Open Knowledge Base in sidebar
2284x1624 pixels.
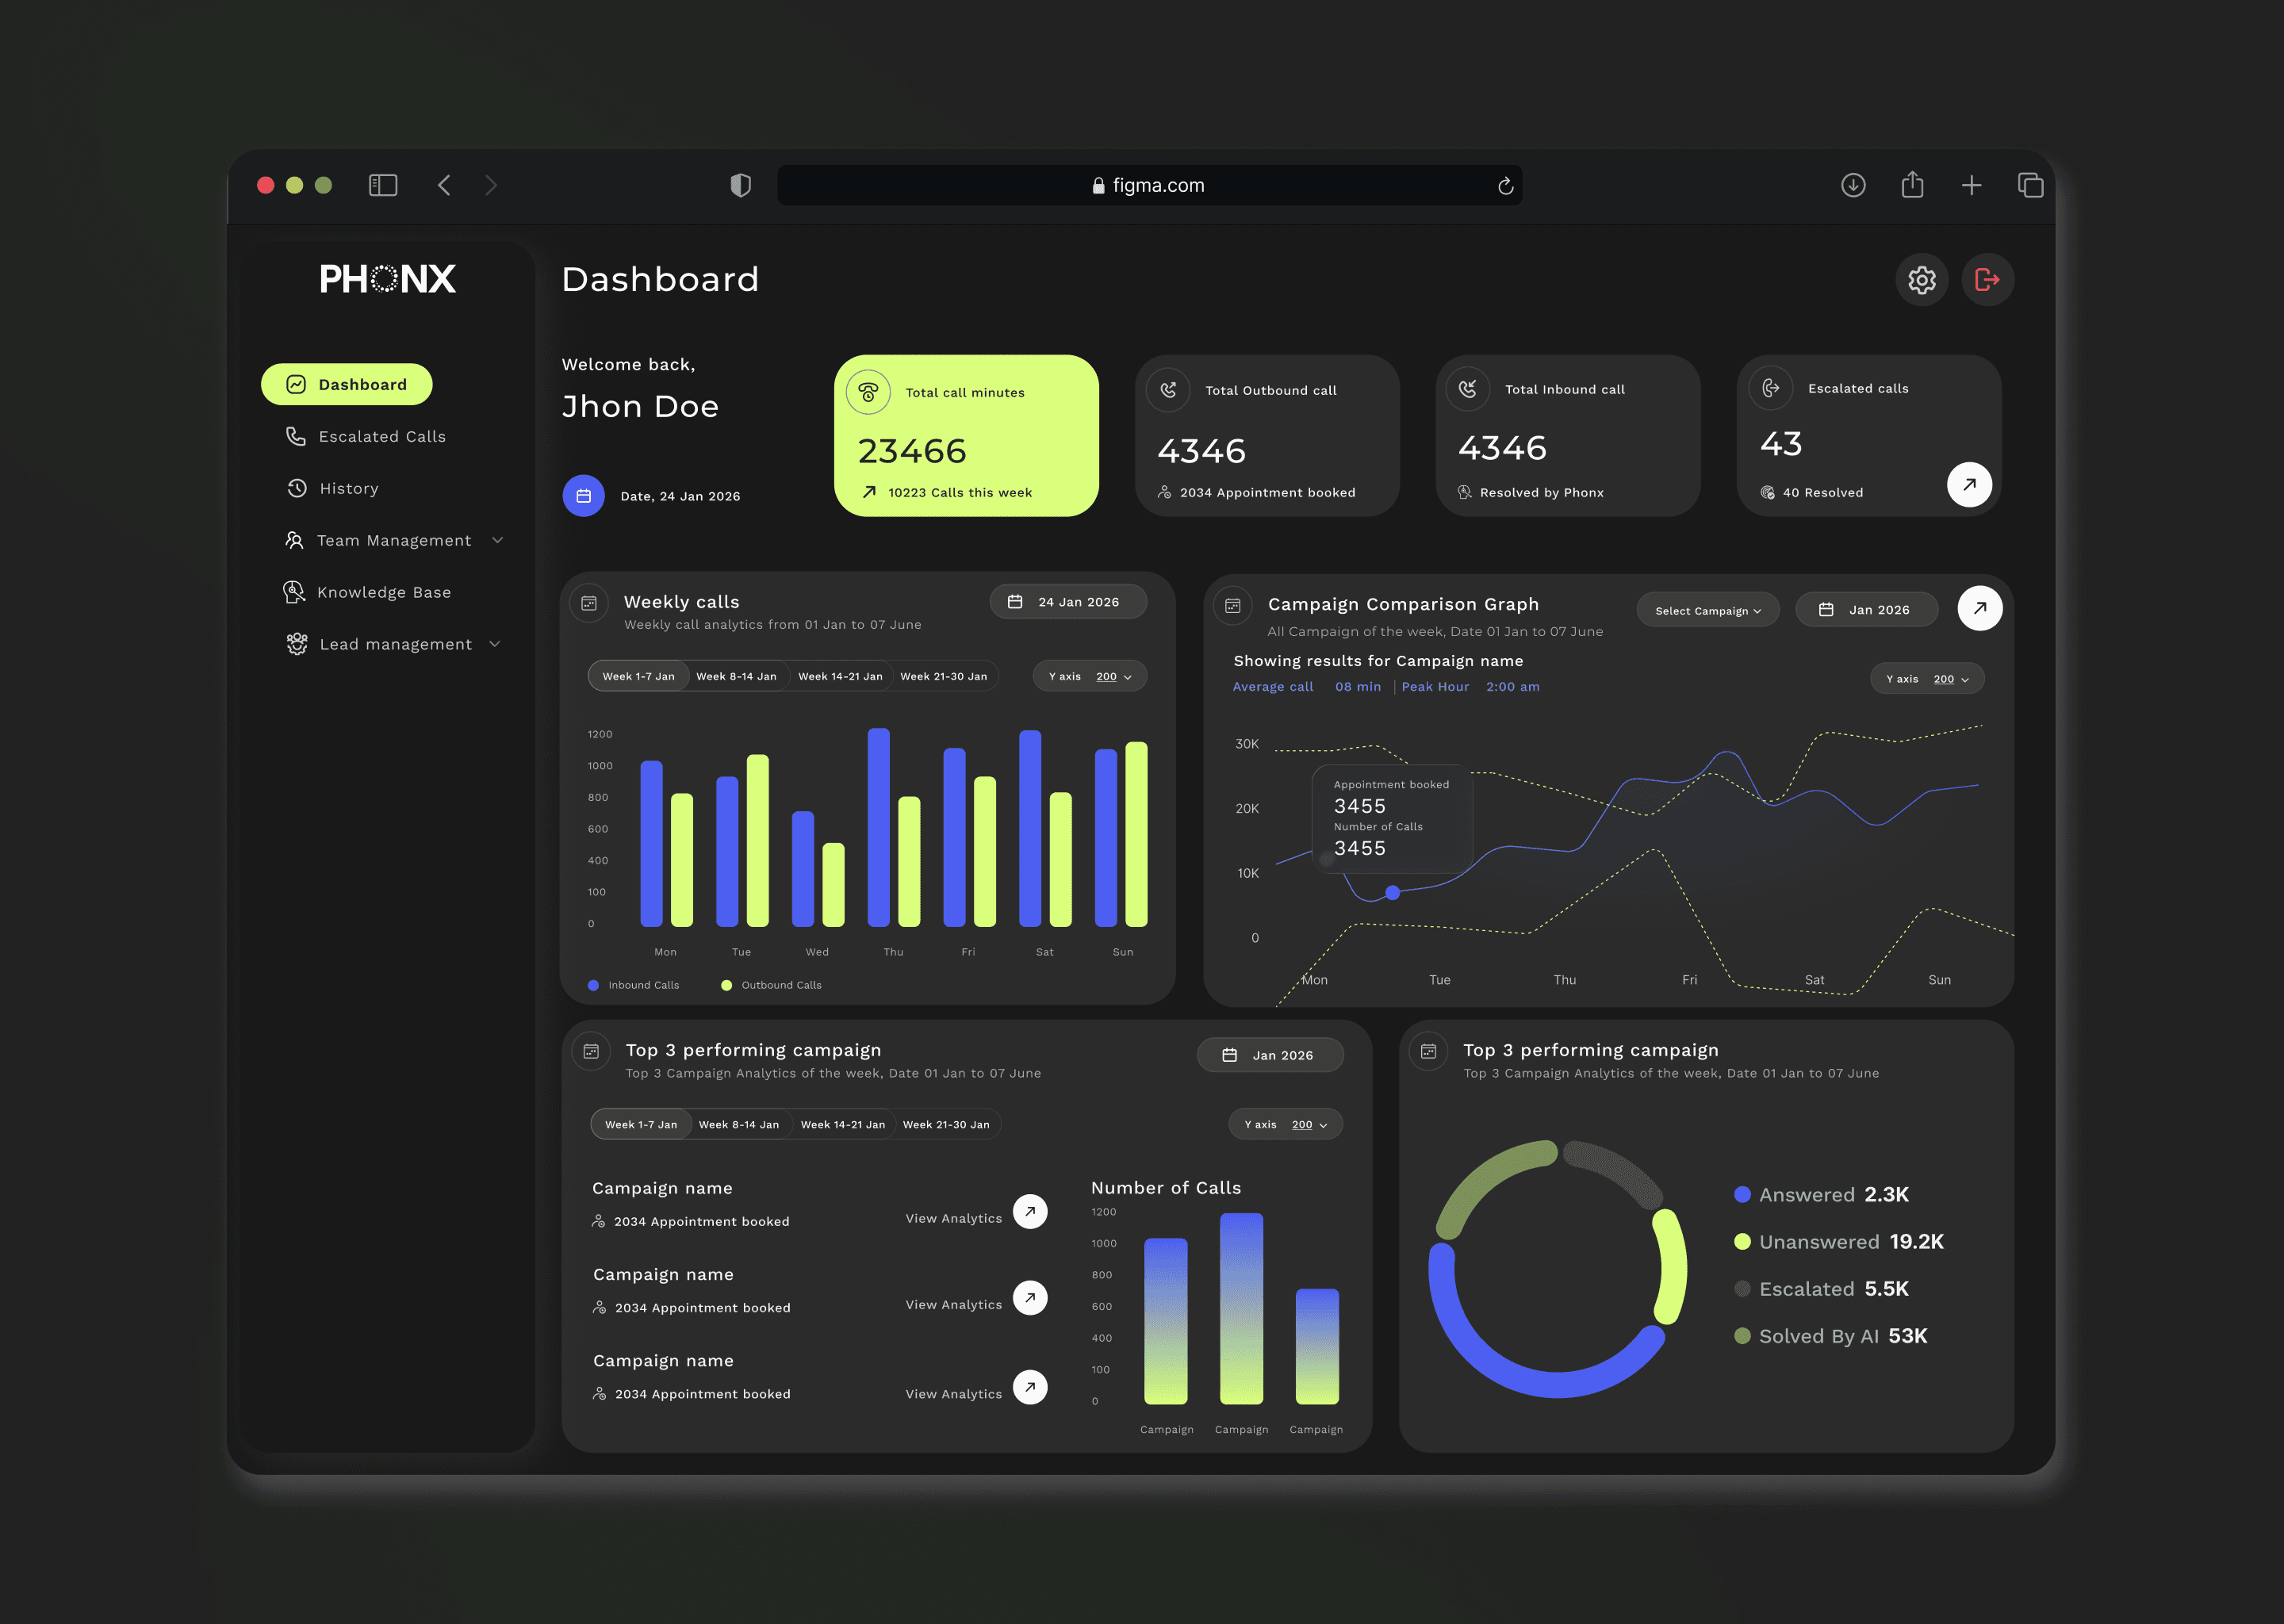367,592
